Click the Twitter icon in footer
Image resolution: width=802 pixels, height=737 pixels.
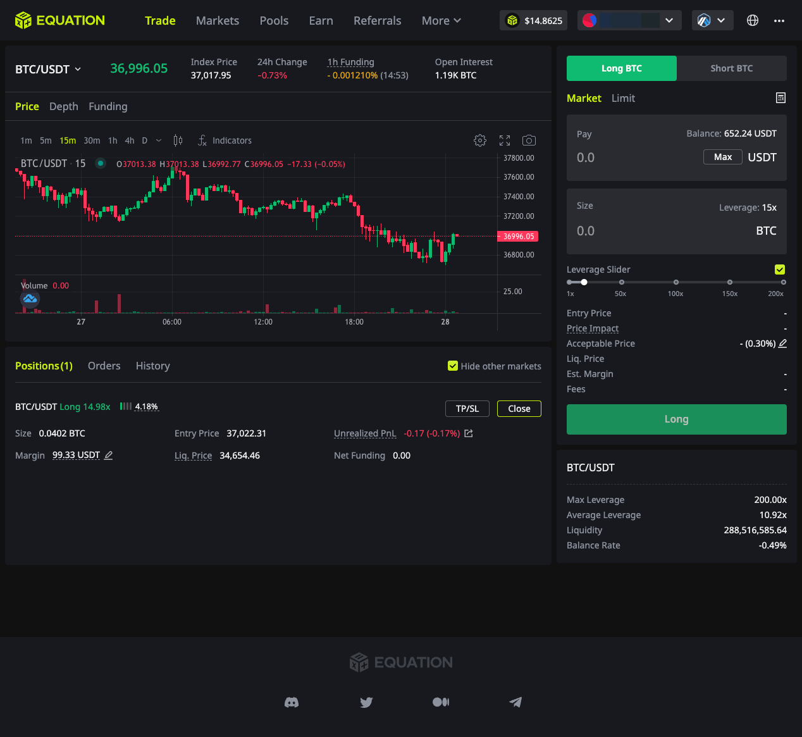pos(366,702)
